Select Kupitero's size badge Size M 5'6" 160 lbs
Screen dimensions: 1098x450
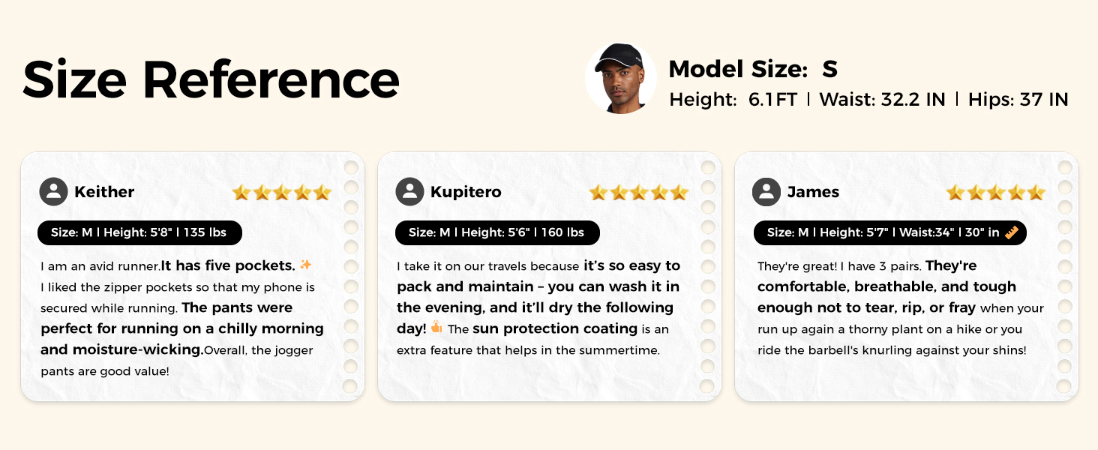click(496, 232)
